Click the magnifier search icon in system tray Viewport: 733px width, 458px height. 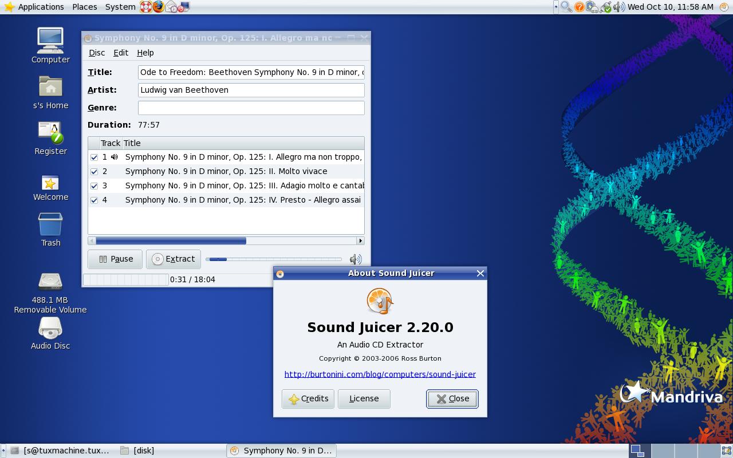click(x=566, y=7)
